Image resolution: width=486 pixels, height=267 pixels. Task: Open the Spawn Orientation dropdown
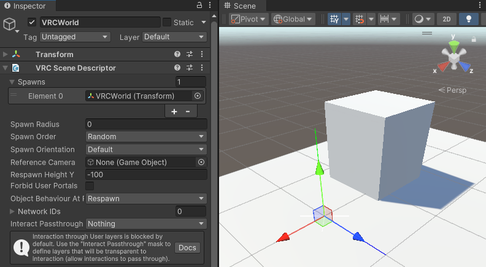(146, 150)
